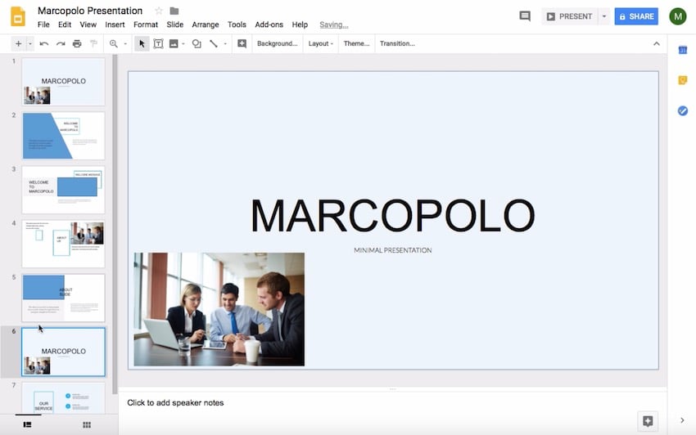
Task: Click the blue Share button
Action: click(636, 16)
